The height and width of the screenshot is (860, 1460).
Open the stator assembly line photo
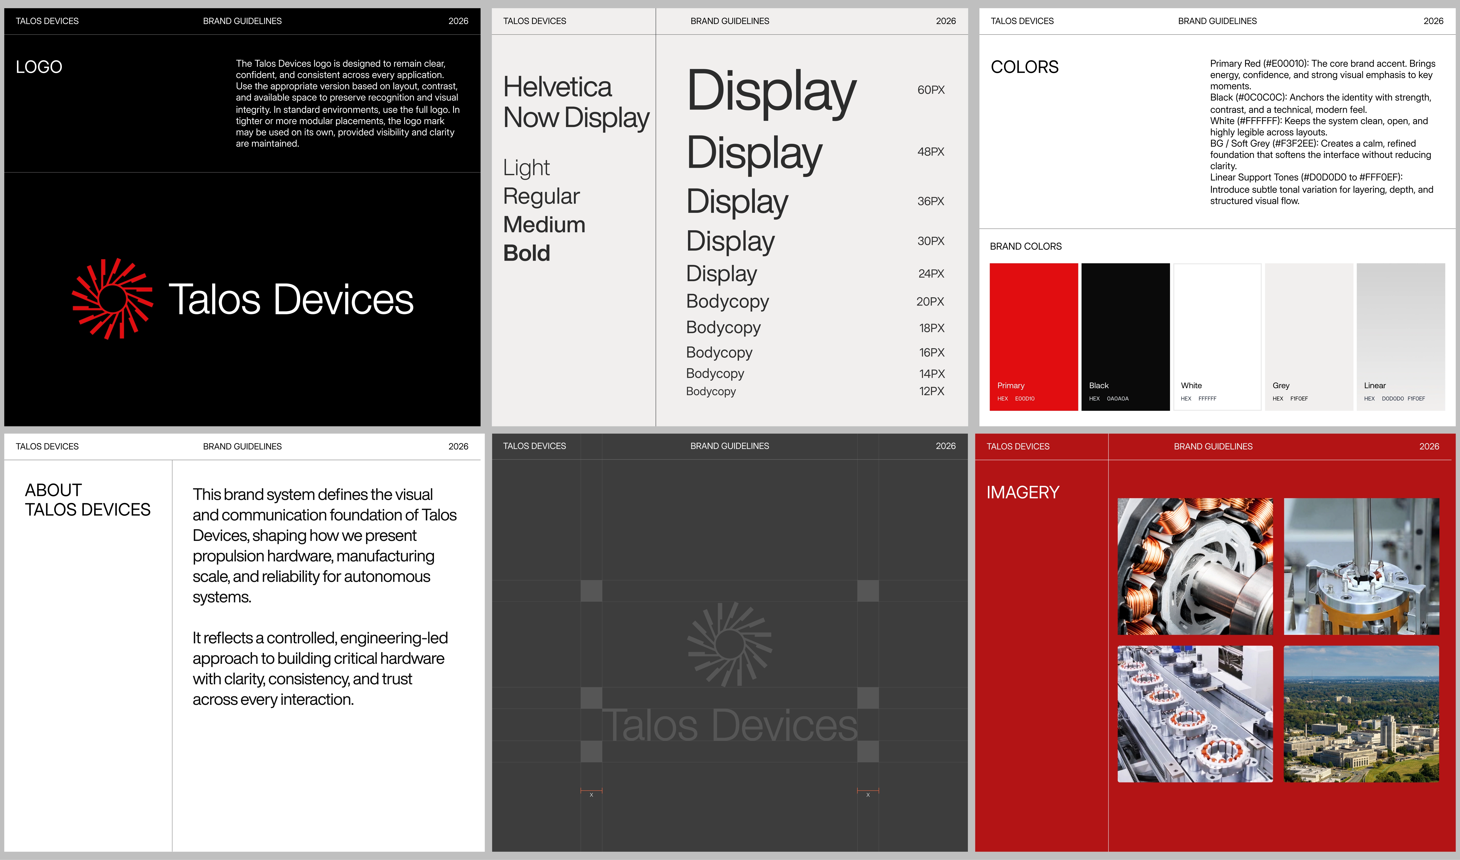click(1195, 714)
